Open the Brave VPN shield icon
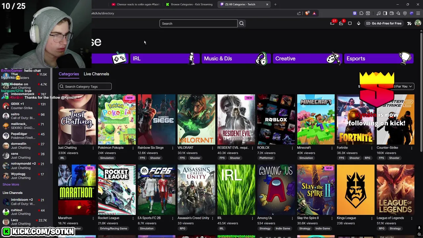The width and height of the screenshot is (423, 238). click(x=405, y=13)
